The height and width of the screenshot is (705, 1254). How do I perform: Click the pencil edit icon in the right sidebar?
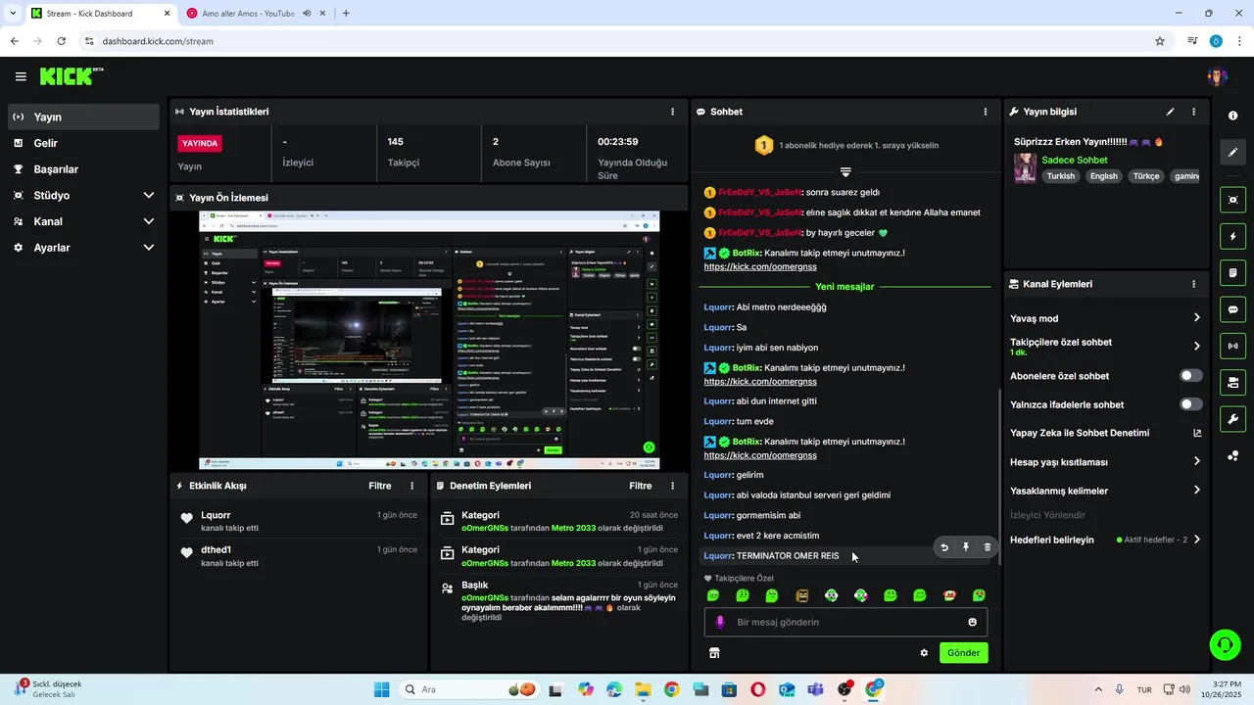pos(1232,152)
